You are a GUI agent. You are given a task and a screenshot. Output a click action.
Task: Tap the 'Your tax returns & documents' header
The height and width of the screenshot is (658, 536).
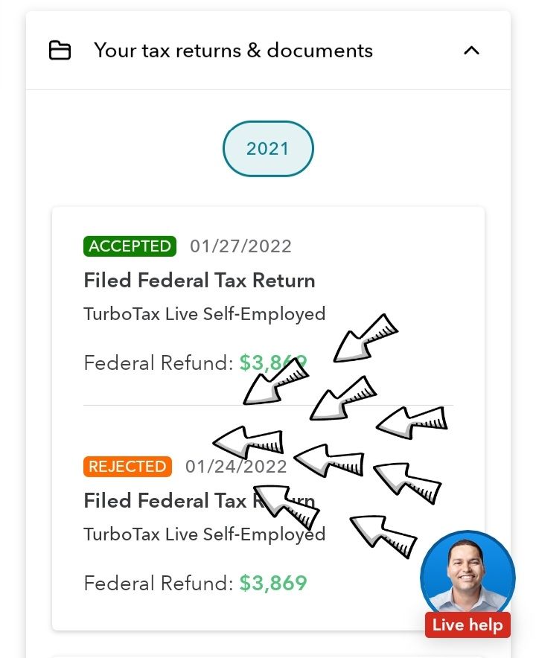(233, 51)
